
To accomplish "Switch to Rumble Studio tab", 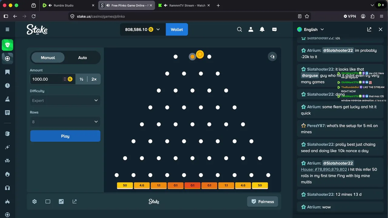I will [69, 5].
